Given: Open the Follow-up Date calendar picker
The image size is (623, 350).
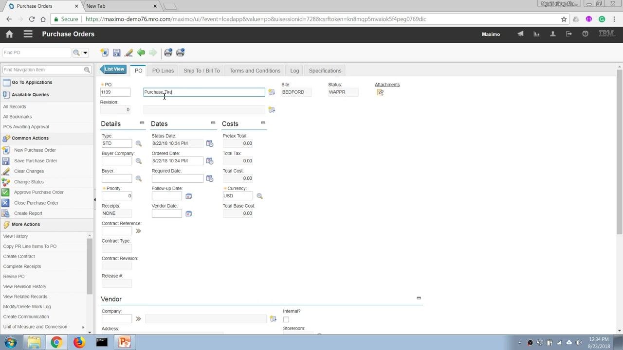Looking at the screenshot, I should click(189, 196).
